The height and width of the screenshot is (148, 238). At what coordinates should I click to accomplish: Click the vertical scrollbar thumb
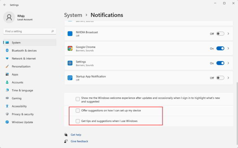point(237,113)
